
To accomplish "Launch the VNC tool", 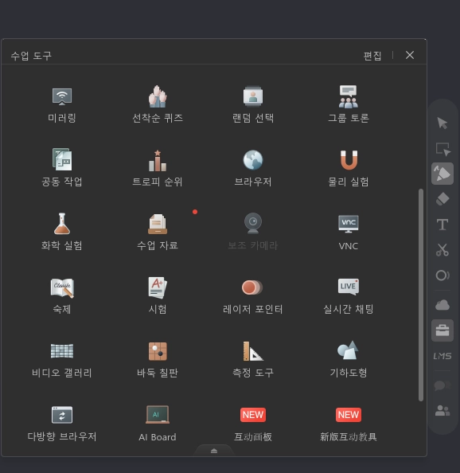I will point(349,233).
